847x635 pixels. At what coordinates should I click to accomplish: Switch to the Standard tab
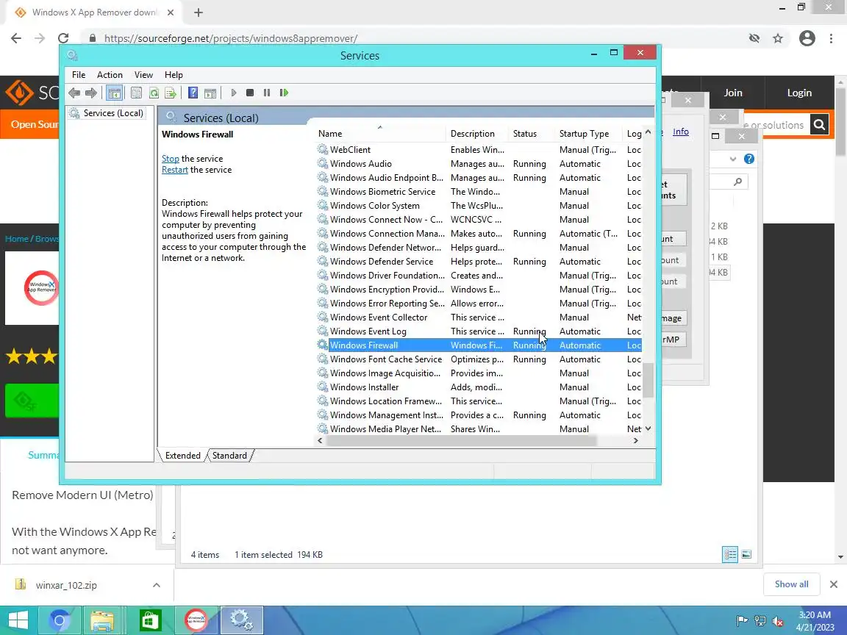coord(229,455)
